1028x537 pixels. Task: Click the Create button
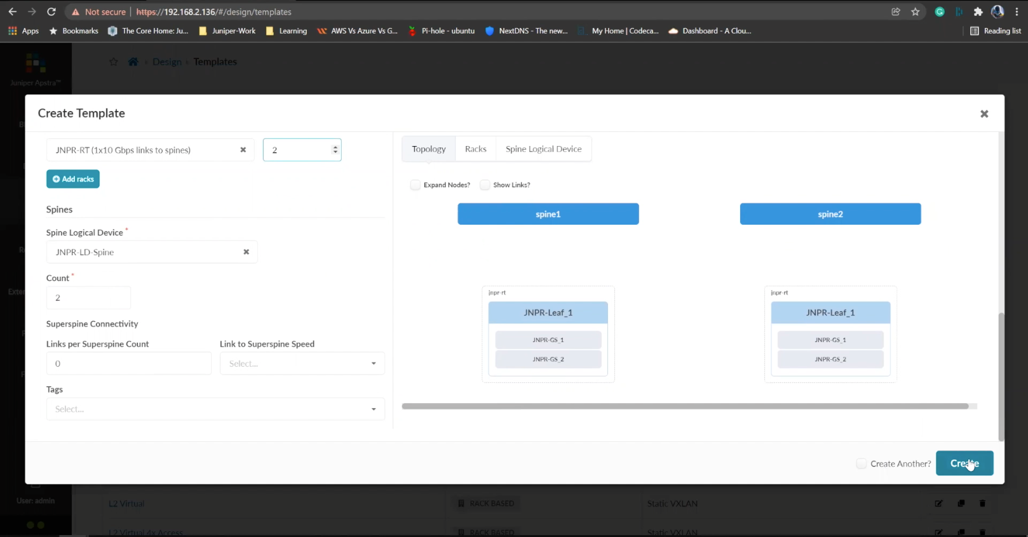click(964, 463)
